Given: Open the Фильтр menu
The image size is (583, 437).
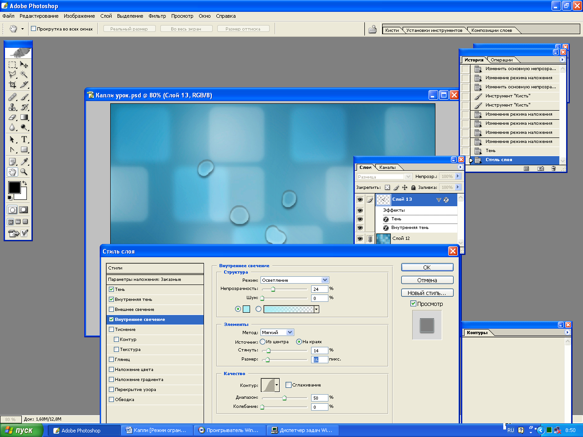Looking at the screenshot, I should pyautogui.click(x=157, y=16).
